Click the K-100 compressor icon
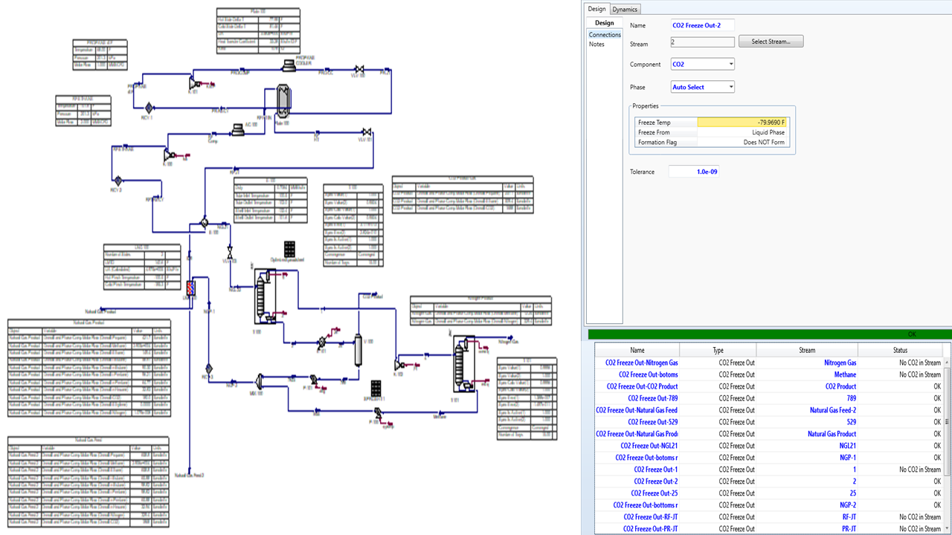The width and height of the screenshot is (952, 535). (x=168, y=154)
